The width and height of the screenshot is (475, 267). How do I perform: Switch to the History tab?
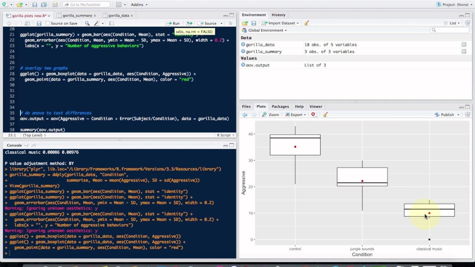278,15
